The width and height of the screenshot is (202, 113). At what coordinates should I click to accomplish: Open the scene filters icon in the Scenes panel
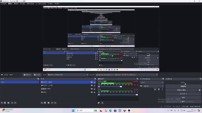[9, 103]
